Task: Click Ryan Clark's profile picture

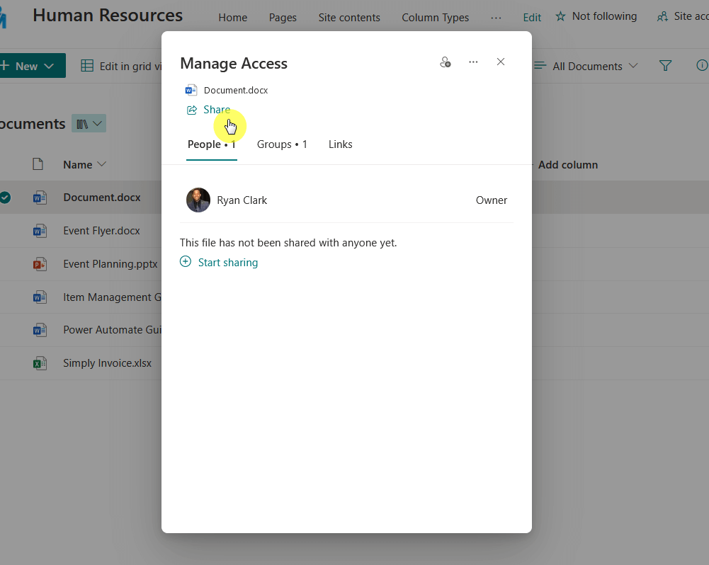Action: coord(198,200)
